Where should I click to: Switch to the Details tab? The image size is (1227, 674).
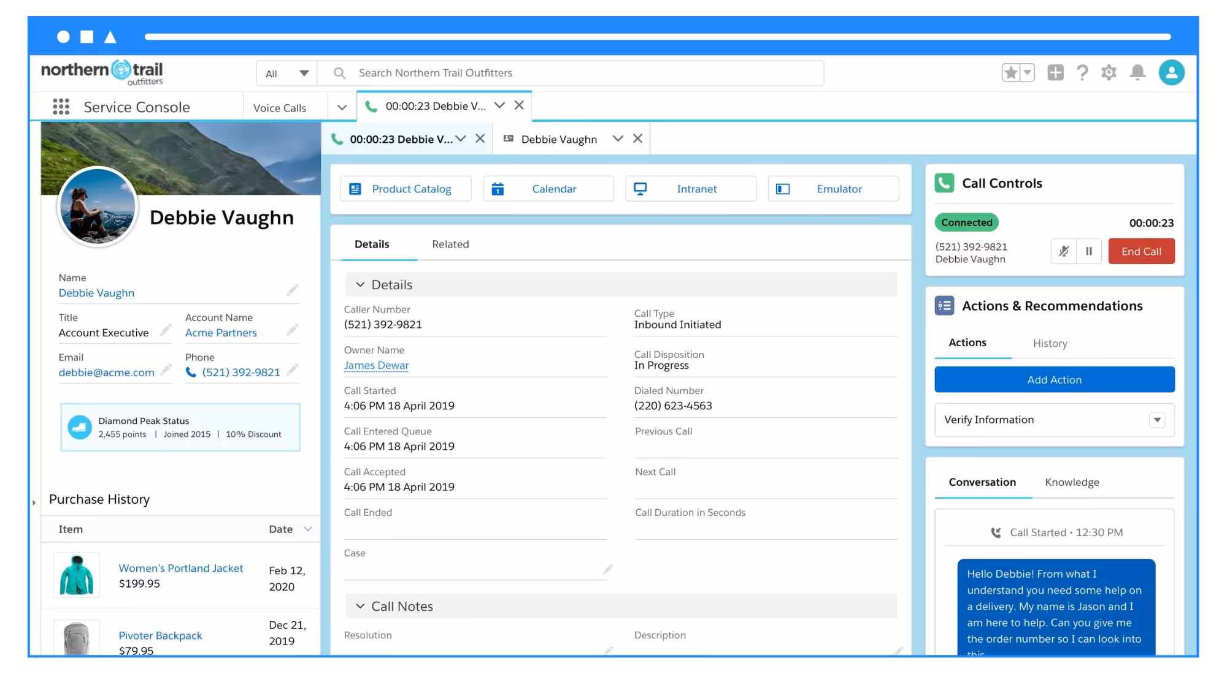(372, 244)
